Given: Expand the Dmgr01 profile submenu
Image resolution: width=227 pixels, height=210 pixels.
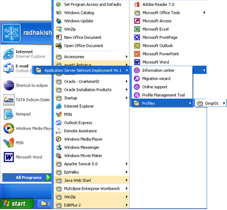Looking at the screenshot, I should [x=211, y=104].
